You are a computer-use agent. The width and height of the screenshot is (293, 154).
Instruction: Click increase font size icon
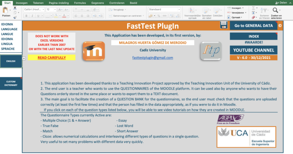pyautogui.click(x=60, y=10)
